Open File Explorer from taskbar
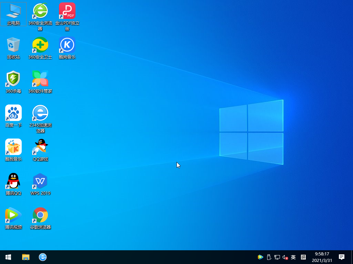This screenshot has width=353, height=264. point(26,257)
